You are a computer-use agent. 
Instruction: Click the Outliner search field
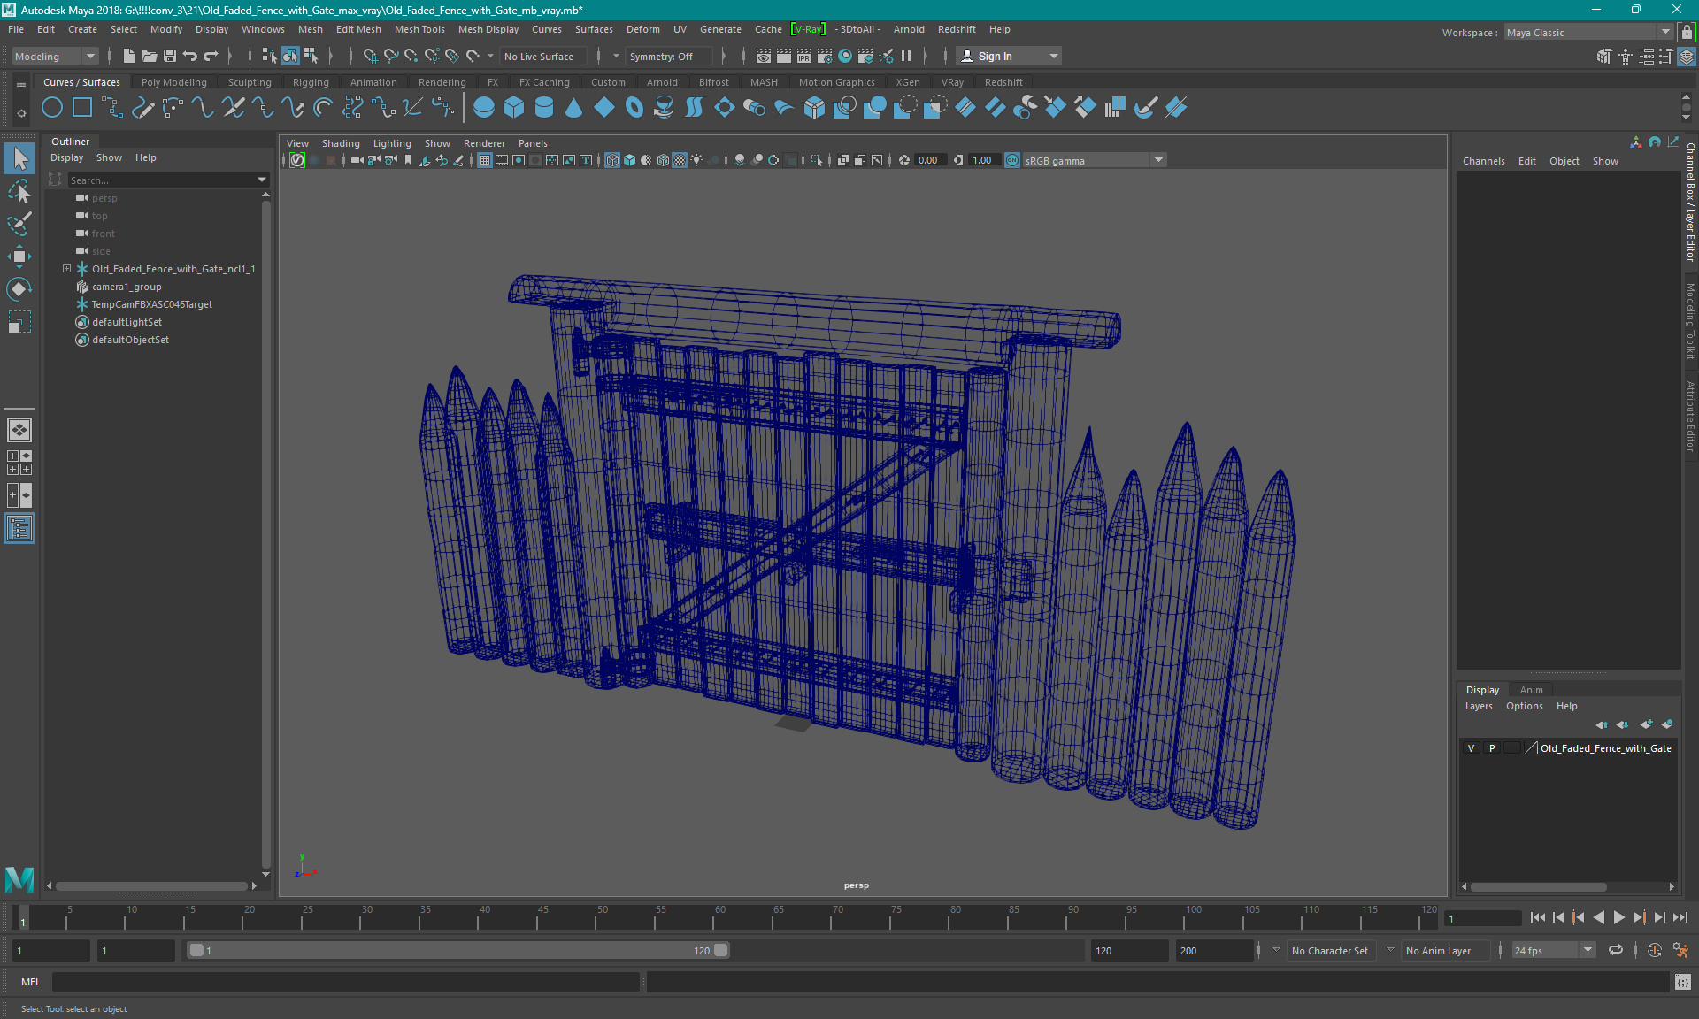162,180
